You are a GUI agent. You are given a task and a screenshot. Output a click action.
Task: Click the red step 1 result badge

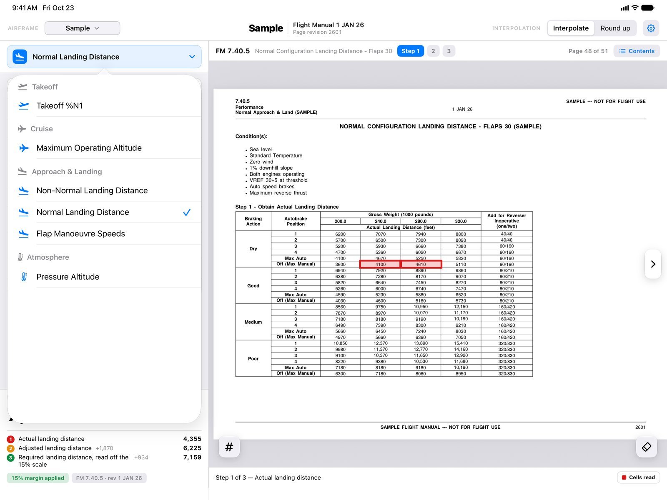[11, 439]
